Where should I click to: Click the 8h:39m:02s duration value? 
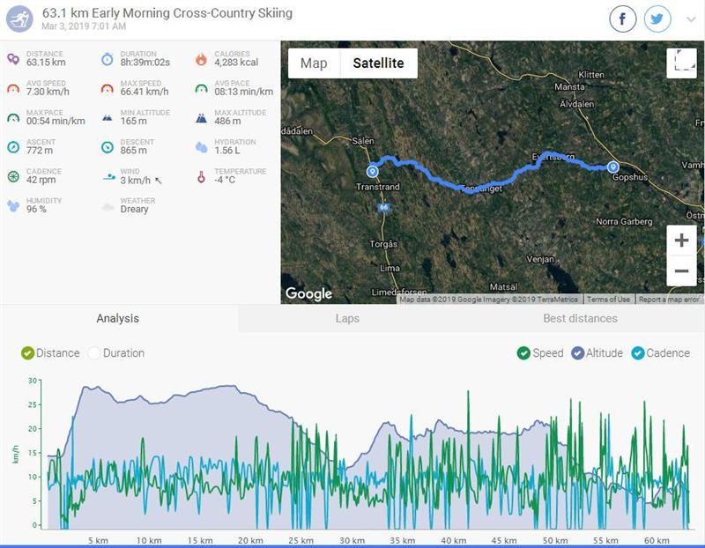click(145, 63)
